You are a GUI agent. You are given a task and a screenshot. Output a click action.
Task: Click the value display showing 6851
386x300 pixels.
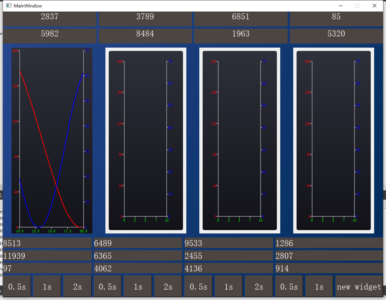pyautogui.click(x=241, y=16)
